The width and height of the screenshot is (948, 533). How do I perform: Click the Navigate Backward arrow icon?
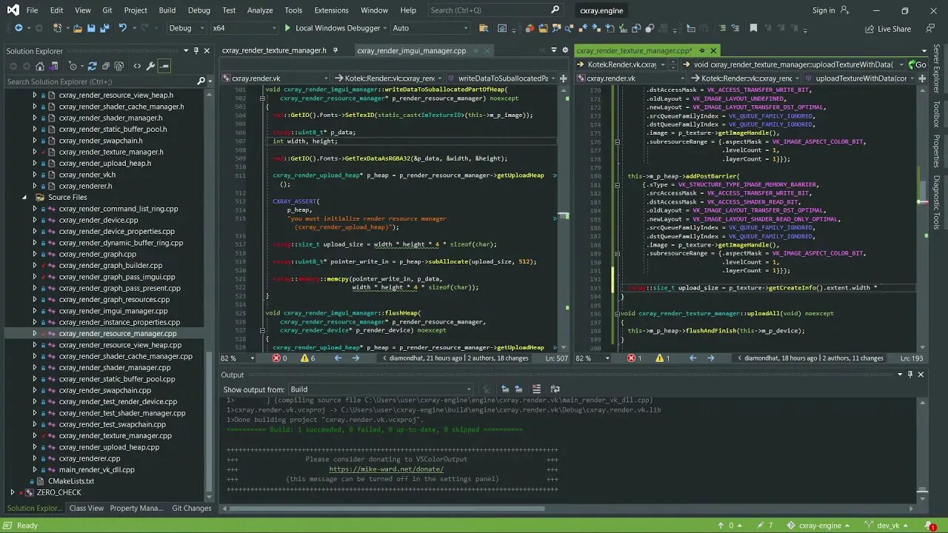[19, 28]
